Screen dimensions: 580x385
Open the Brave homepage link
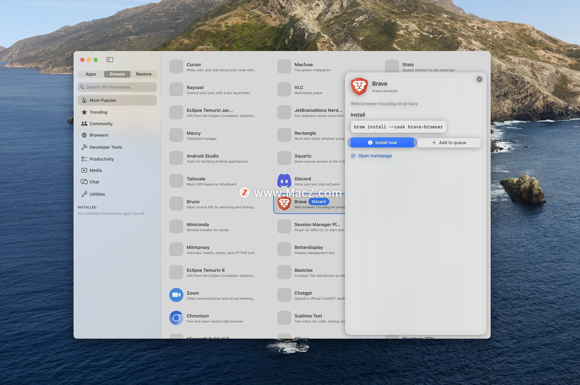(x=372, y=156)
